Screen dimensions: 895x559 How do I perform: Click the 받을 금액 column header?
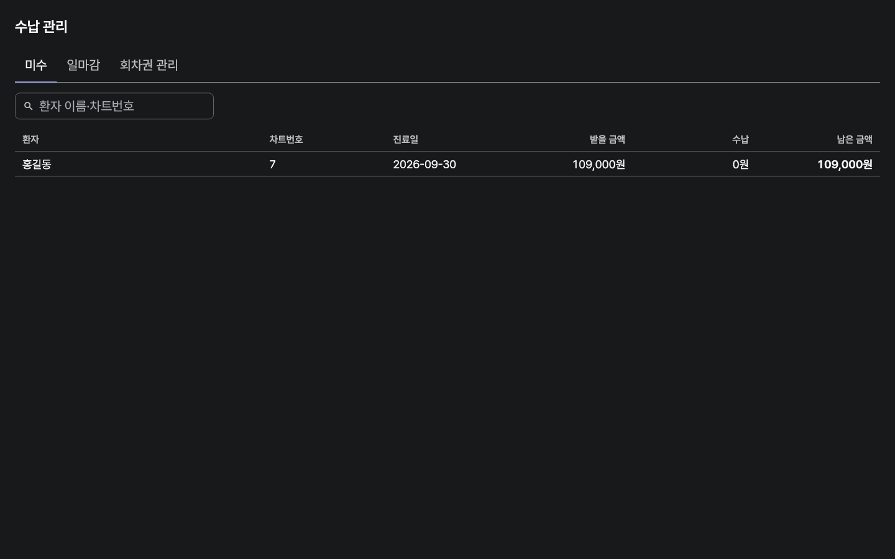(x=607, y=140)
